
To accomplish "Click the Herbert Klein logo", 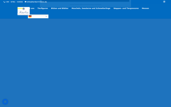I will (x=24, y=11).
